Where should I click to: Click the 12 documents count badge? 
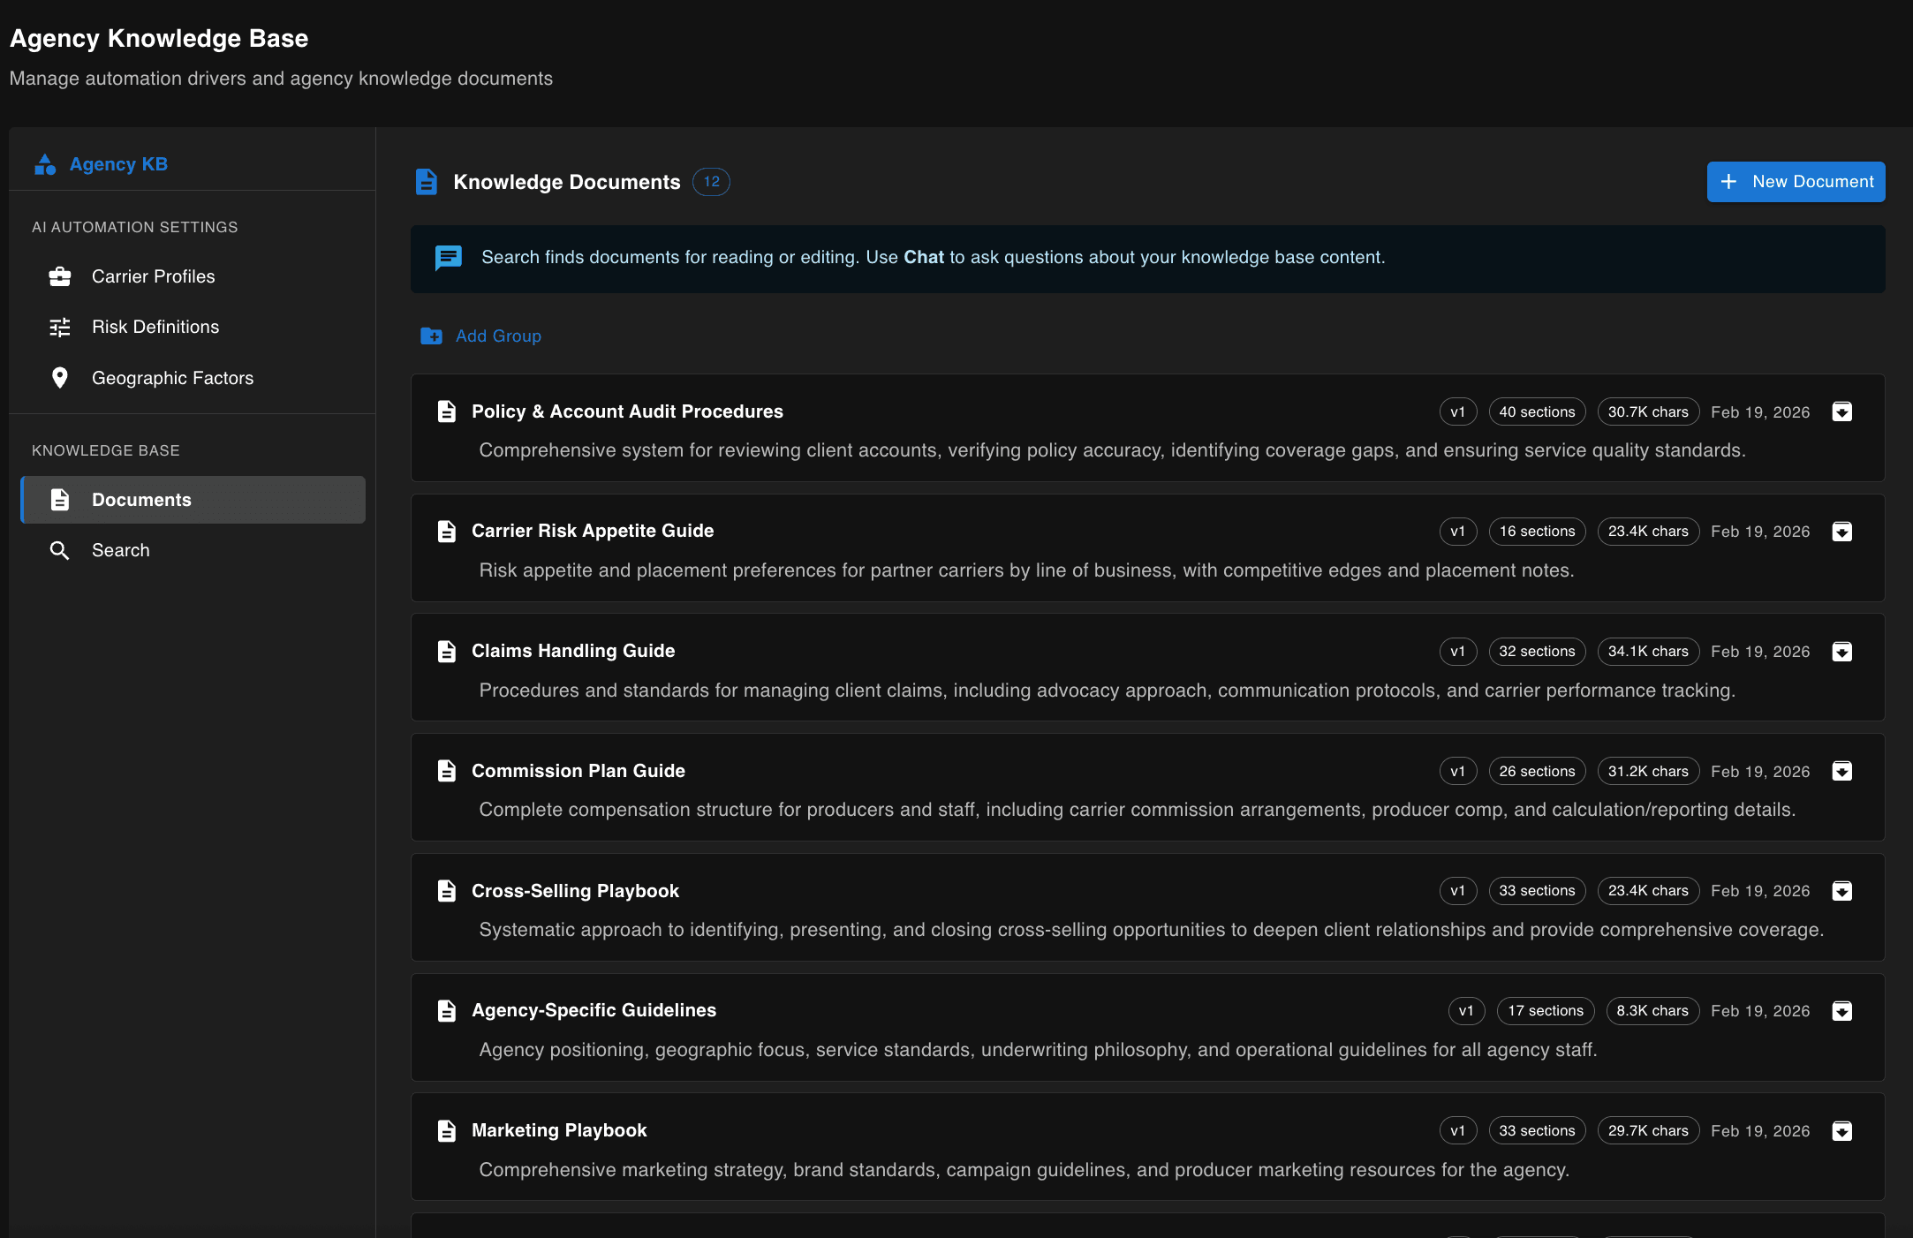coord(711,182)
